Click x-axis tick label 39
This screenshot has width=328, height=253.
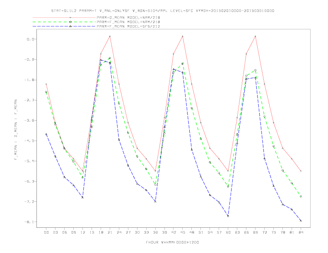pos(164,232)
